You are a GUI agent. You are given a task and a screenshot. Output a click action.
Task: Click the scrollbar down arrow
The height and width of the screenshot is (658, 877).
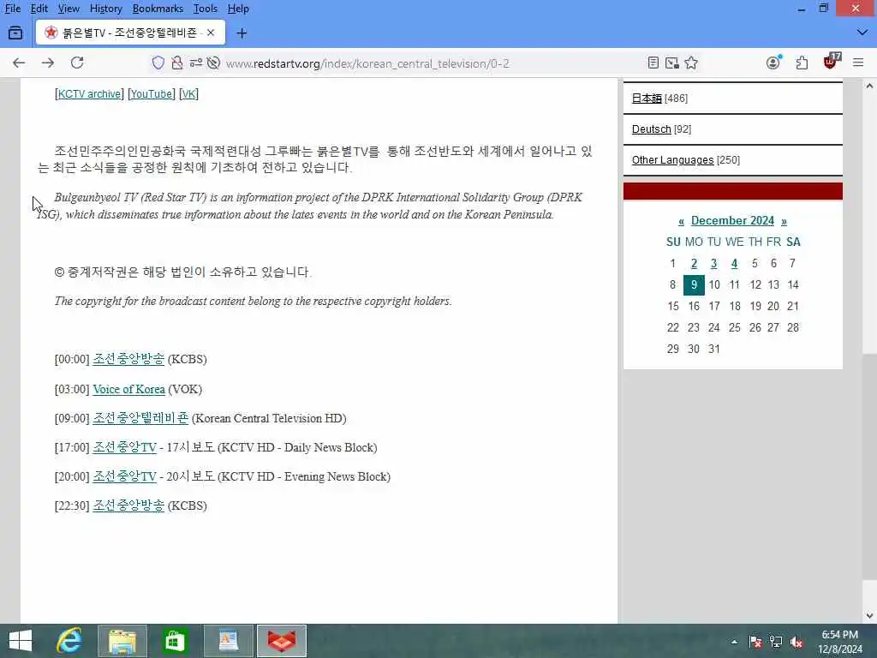[869, 616]
